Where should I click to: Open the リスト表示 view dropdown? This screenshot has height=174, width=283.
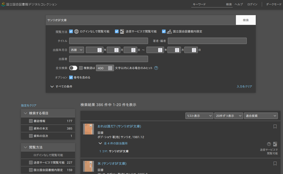pos(199,116)
